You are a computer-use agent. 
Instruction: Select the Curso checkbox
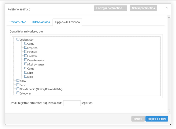[x=18, y=85]
